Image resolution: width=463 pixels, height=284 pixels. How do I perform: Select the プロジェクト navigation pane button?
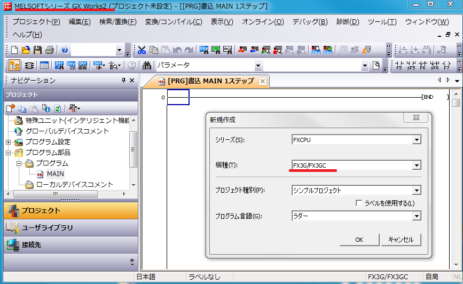(71, 210)
